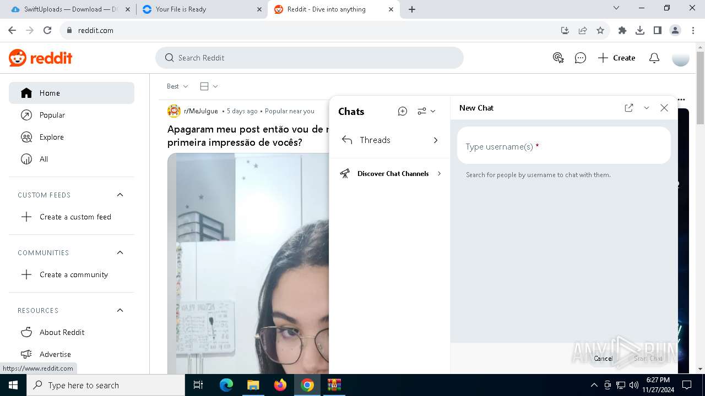The image size is (705, 396).
Task: Collapse the Communities section
Action: 120,252
